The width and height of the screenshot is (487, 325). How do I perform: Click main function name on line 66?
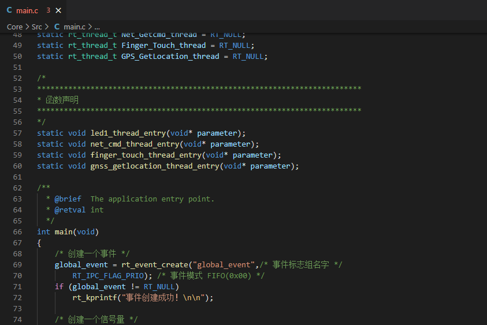(x=64, y=232)
